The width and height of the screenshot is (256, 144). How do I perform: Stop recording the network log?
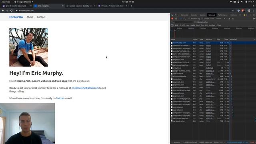[172, 19]
